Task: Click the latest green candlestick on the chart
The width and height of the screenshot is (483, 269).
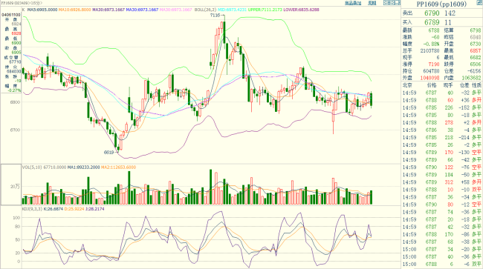Action: (372, 99)
